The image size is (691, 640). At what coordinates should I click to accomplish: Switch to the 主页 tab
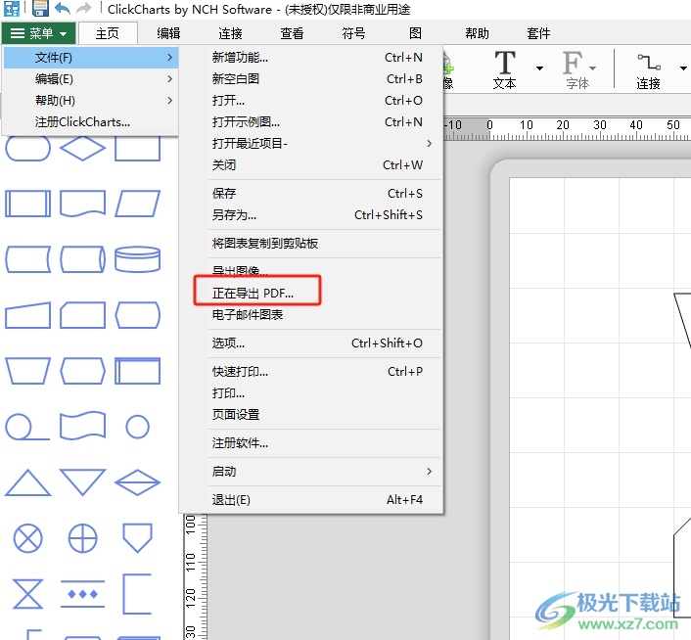click(x=108, y=33)
